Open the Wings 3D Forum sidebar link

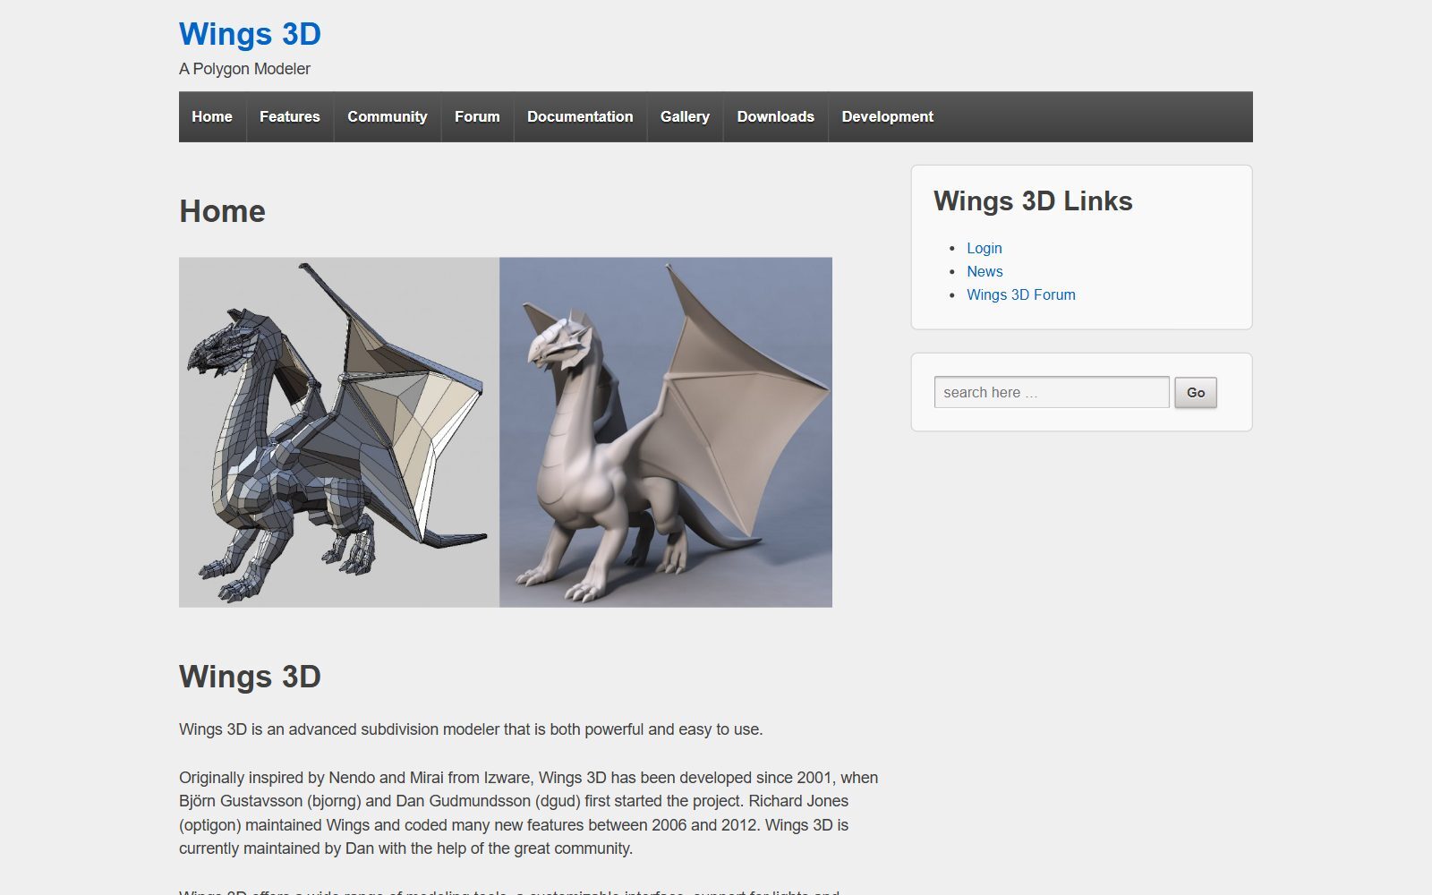[x=1021, y=294]
